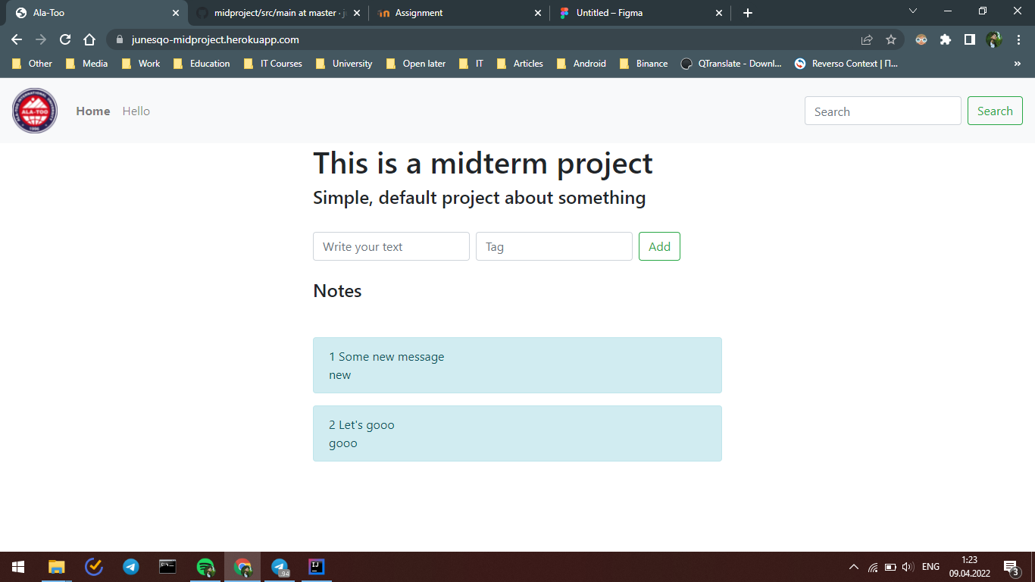Viewport: 1035px width, 582px height.
Task: Click inside the Tag input field
Action: (x=554, y=246)
